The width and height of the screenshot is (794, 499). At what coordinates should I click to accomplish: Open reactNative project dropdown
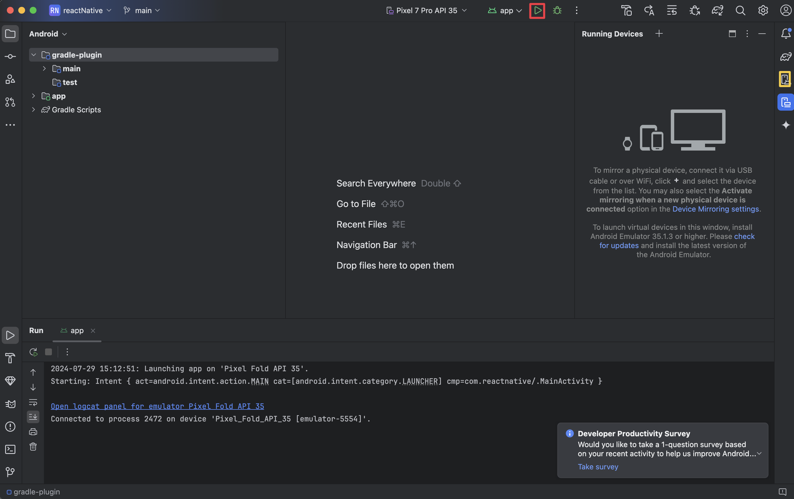[x=80, y=11]
